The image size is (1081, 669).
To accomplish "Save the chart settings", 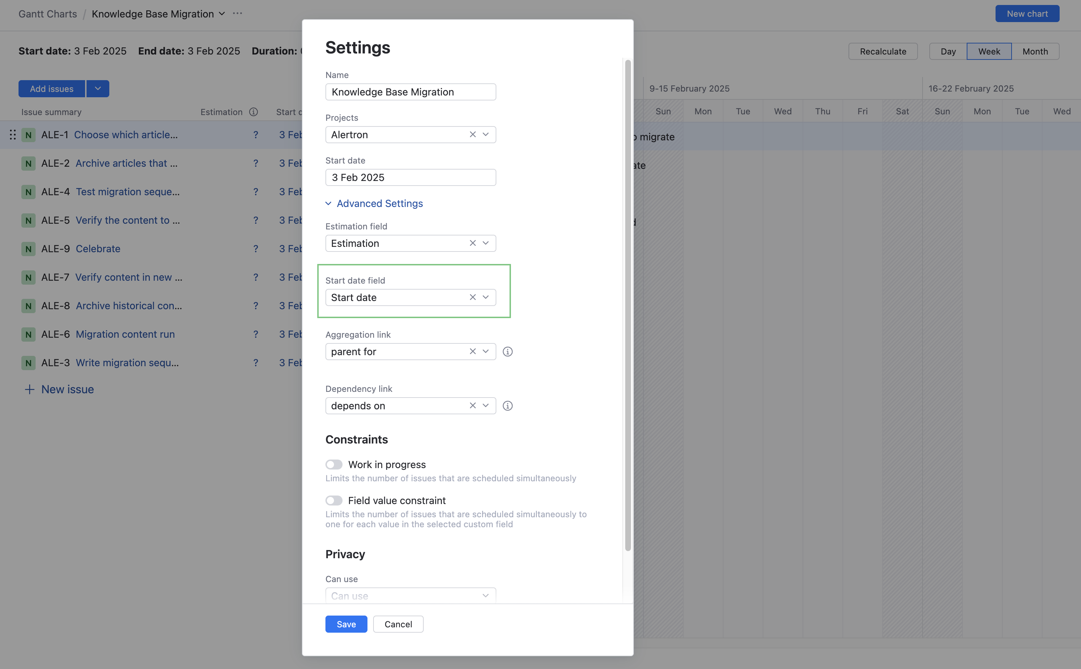I will click(x=346, y=624).
